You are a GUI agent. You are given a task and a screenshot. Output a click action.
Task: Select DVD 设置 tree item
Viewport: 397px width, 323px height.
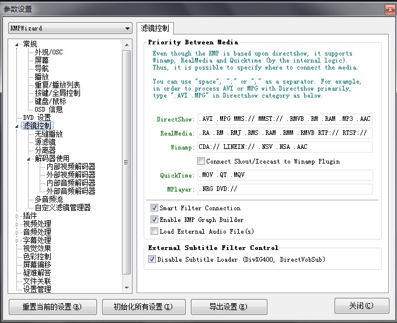[x=37, y=117]
